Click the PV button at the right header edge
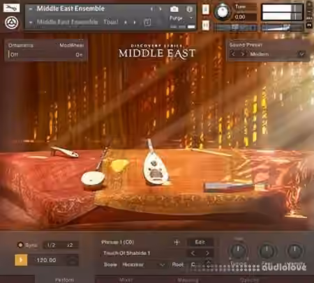This screenshot has width=314, height=283. 309,25
